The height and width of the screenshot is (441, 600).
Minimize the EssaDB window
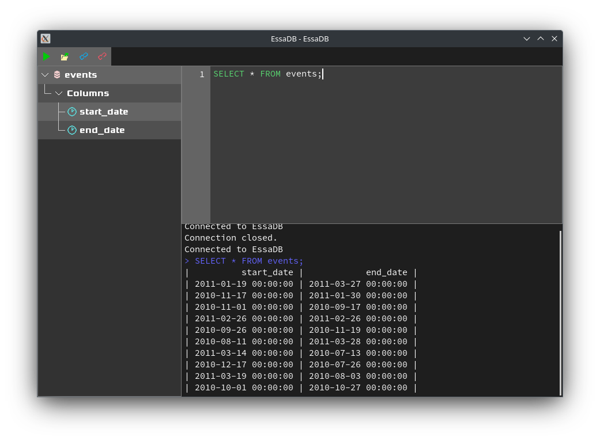[527, 39]
